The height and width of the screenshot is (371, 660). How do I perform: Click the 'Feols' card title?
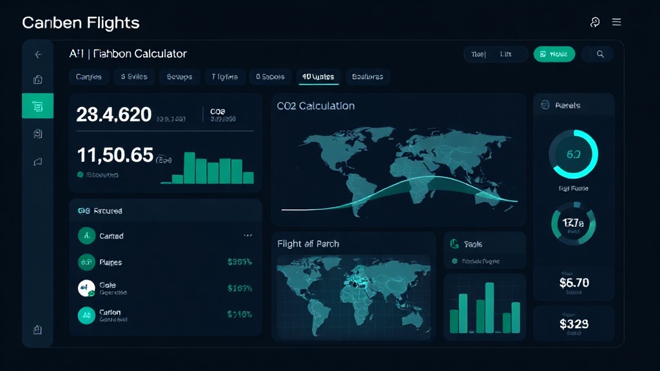(x=472, y=244)
